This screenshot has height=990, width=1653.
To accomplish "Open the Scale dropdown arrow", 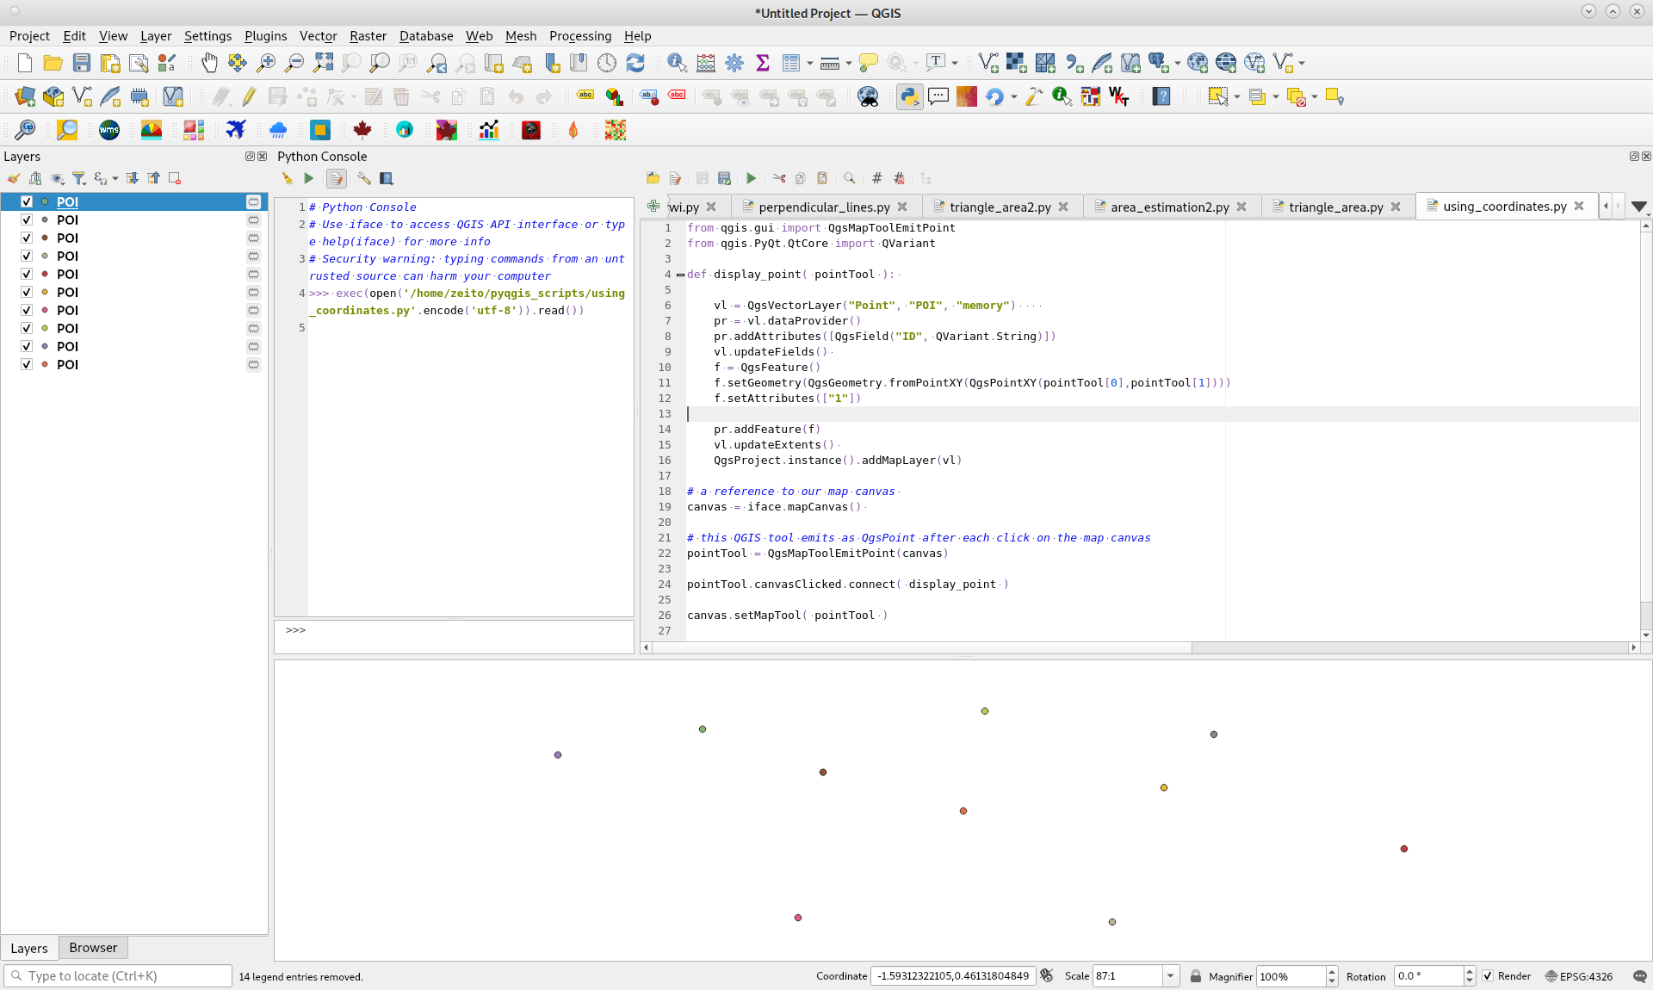I will 1170,976.
